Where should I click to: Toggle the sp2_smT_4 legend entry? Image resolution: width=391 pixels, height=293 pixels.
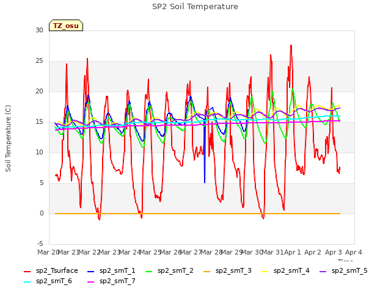tap(285, 271)
